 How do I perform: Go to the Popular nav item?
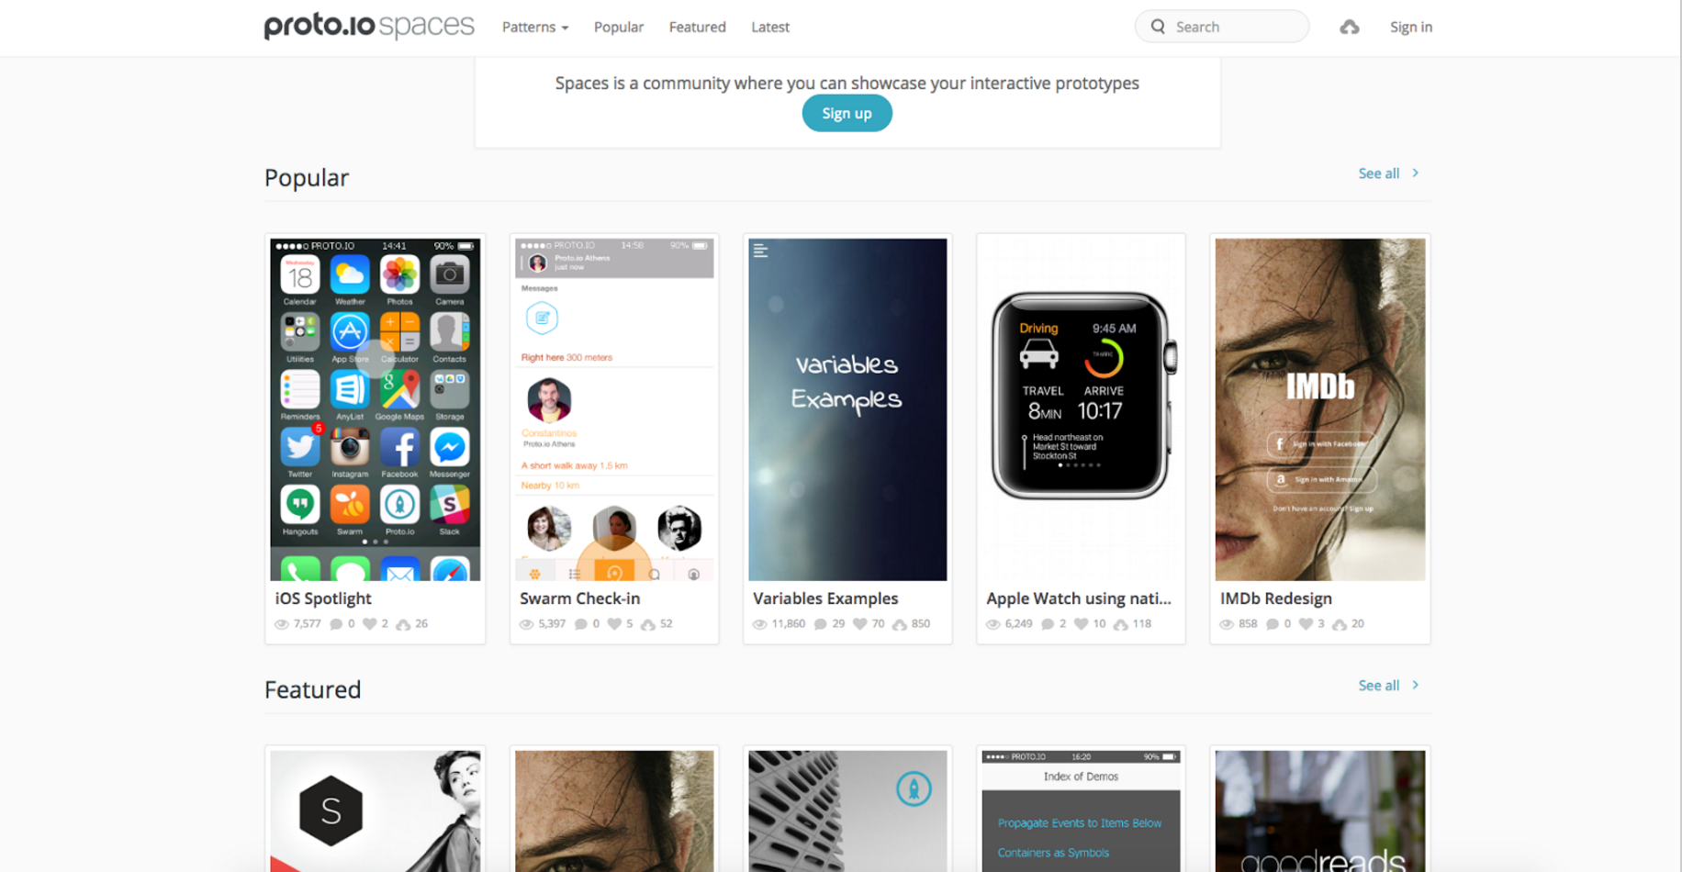619,28
